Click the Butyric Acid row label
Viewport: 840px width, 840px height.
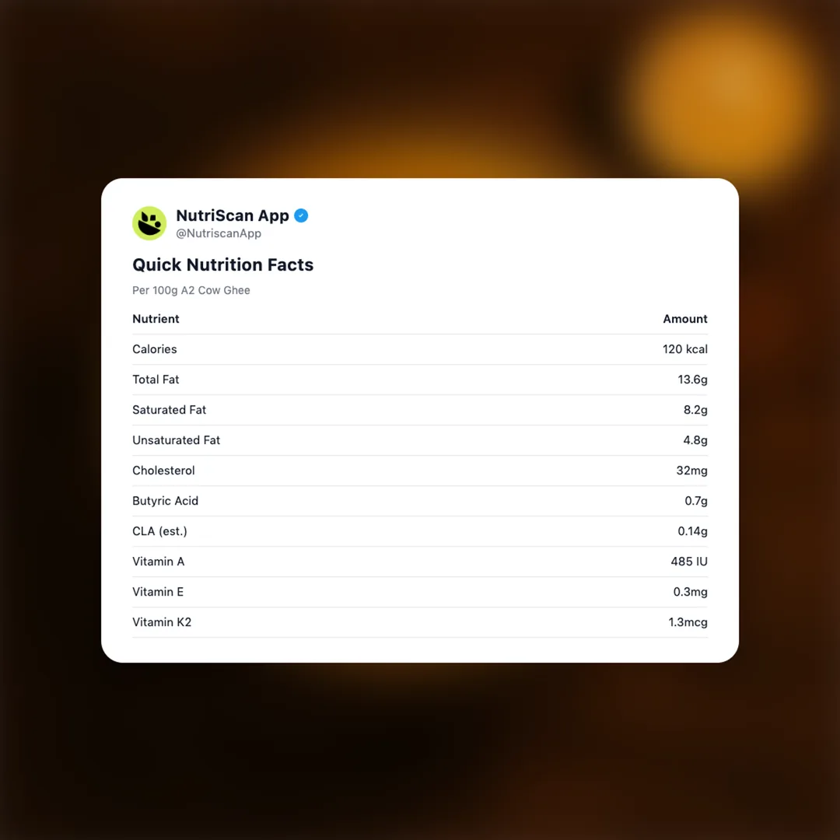[165, 501]
